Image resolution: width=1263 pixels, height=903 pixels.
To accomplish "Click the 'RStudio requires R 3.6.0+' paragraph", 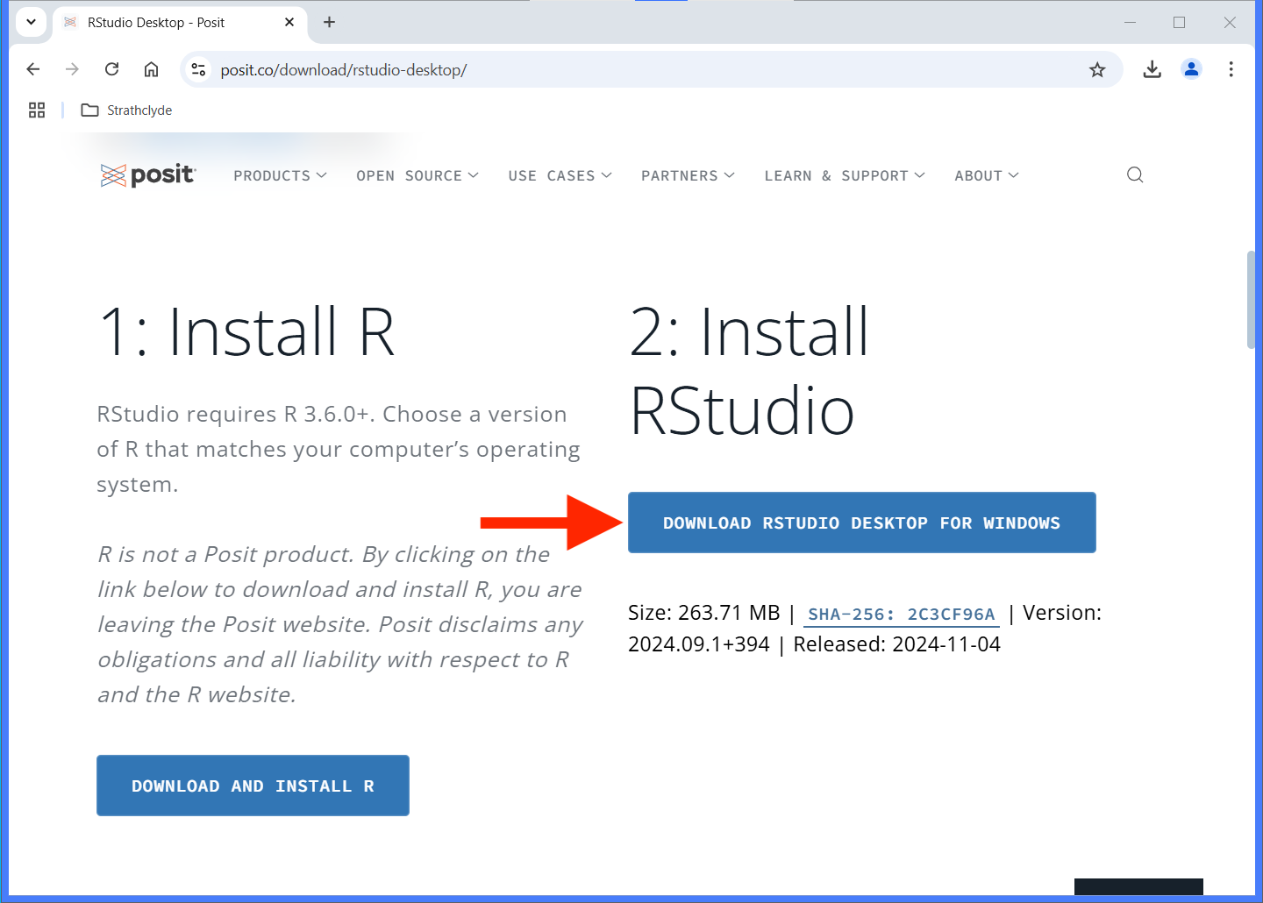I will 338,449.
